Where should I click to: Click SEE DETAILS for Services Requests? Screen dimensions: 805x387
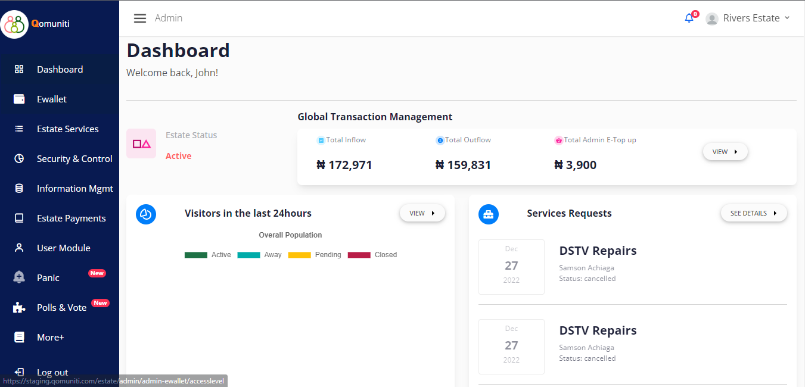tap(754, 213)
